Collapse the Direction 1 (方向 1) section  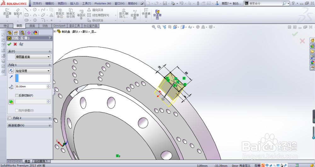point(50,65)
